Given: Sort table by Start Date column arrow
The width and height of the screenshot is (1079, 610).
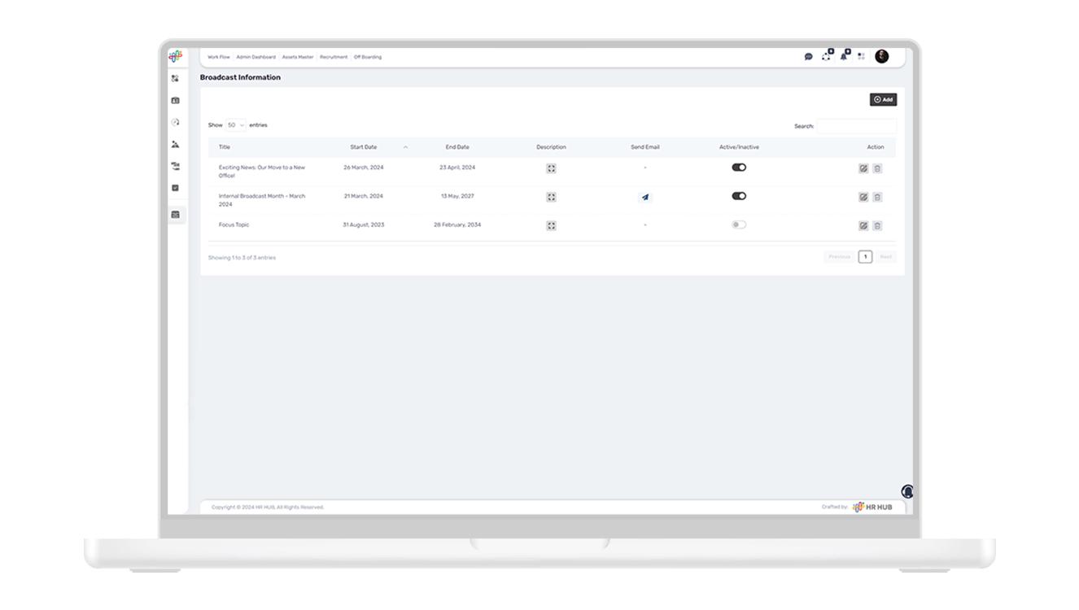Looking at the screenshot, I should pos(405,147).
